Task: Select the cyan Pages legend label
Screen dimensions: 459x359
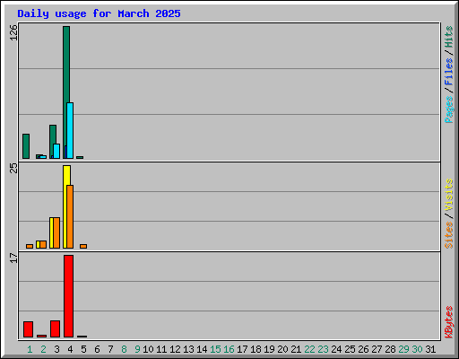Action: [x=448, y=109]
